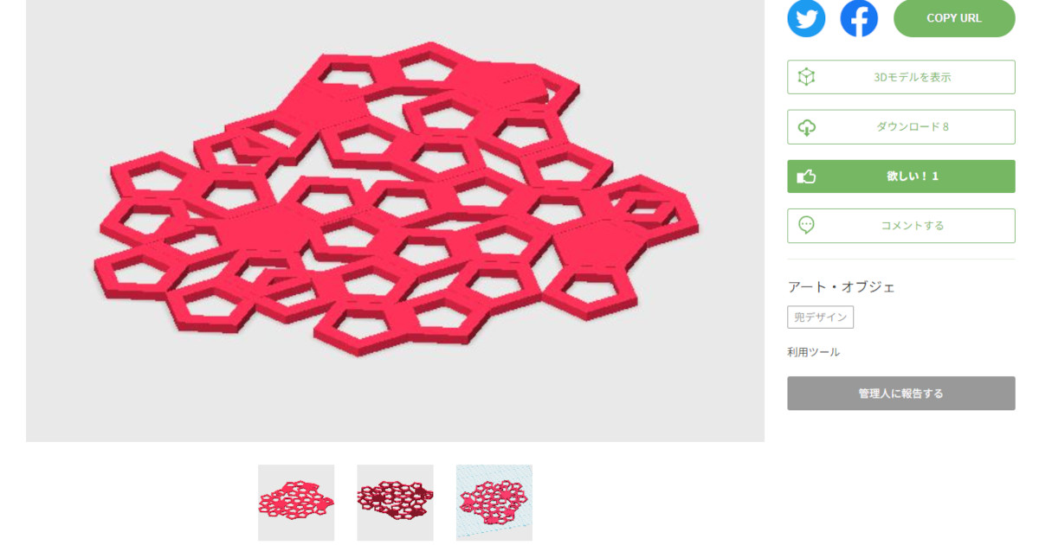The height and width of the screenshot is (545, 1039).
Task: Select the 兜デザイン tag
Action: [x=820, y=317]
